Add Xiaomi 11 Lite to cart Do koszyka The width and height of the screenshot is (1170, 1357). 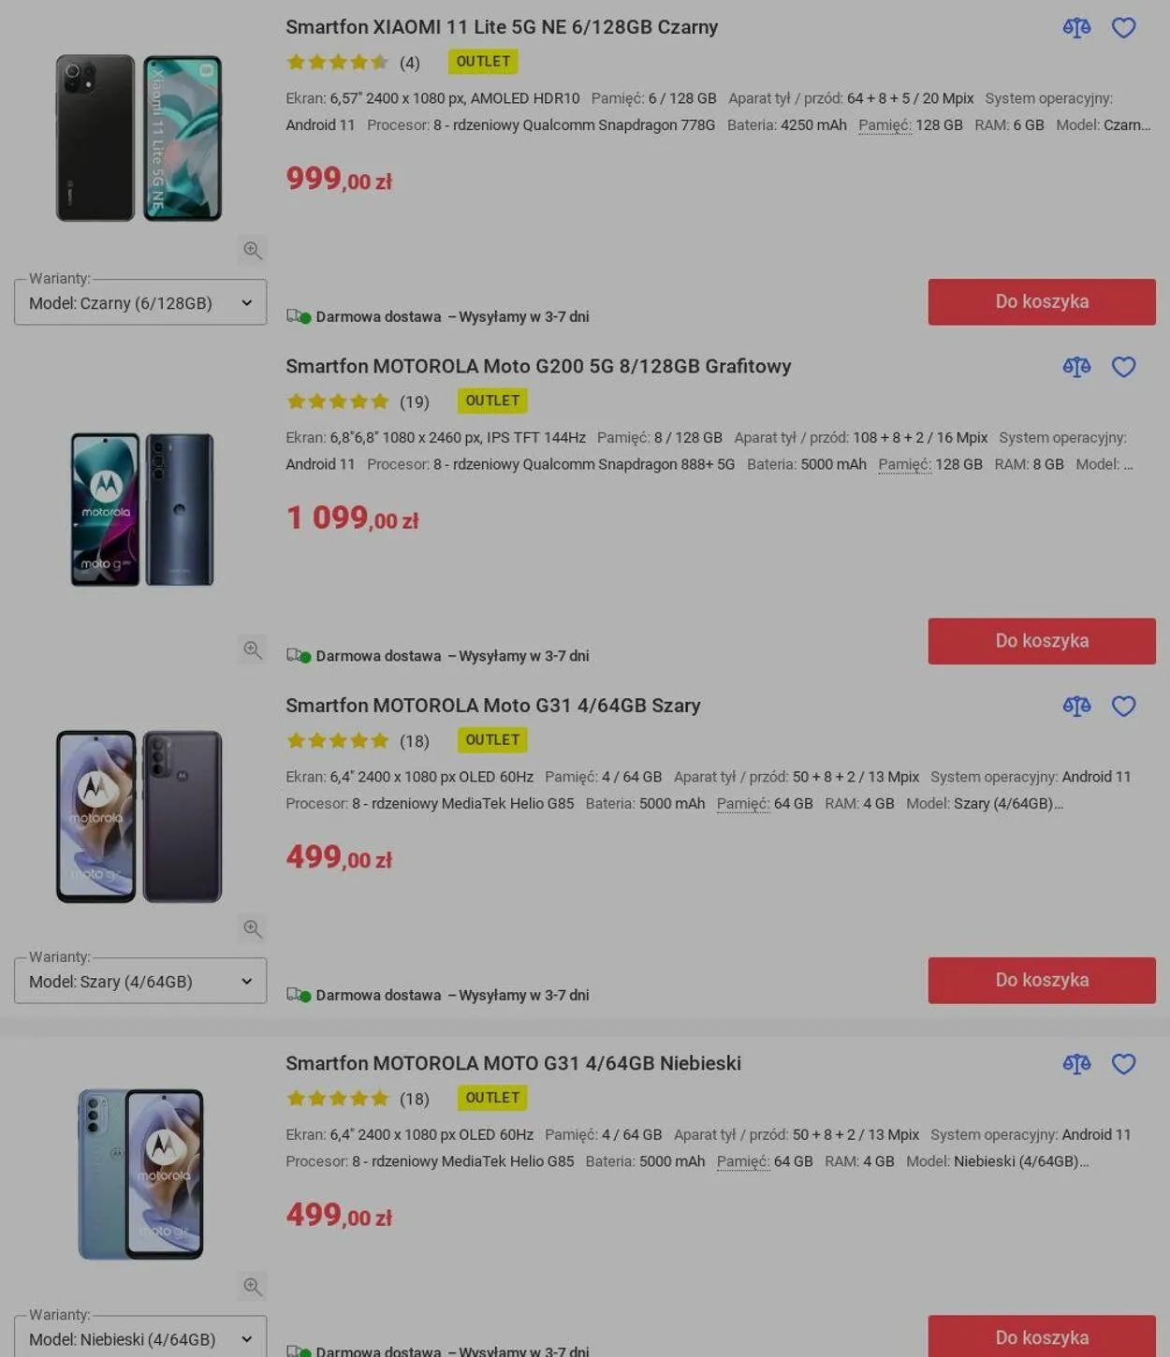[1042, 301]
